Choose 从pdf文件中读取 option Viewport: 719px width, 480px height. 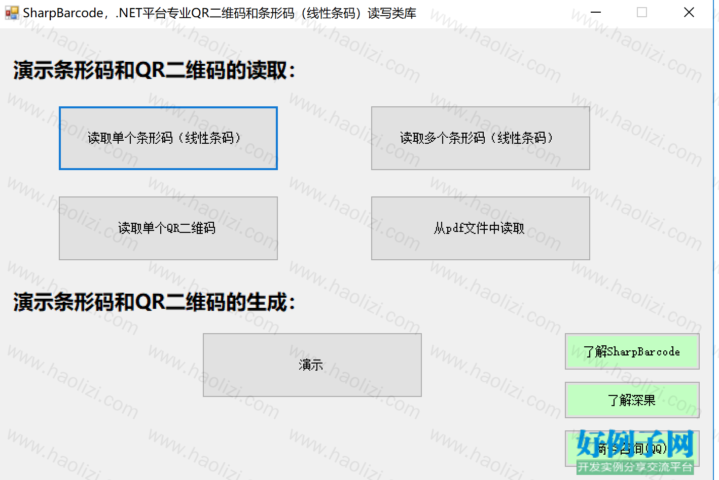coord(481,228)
